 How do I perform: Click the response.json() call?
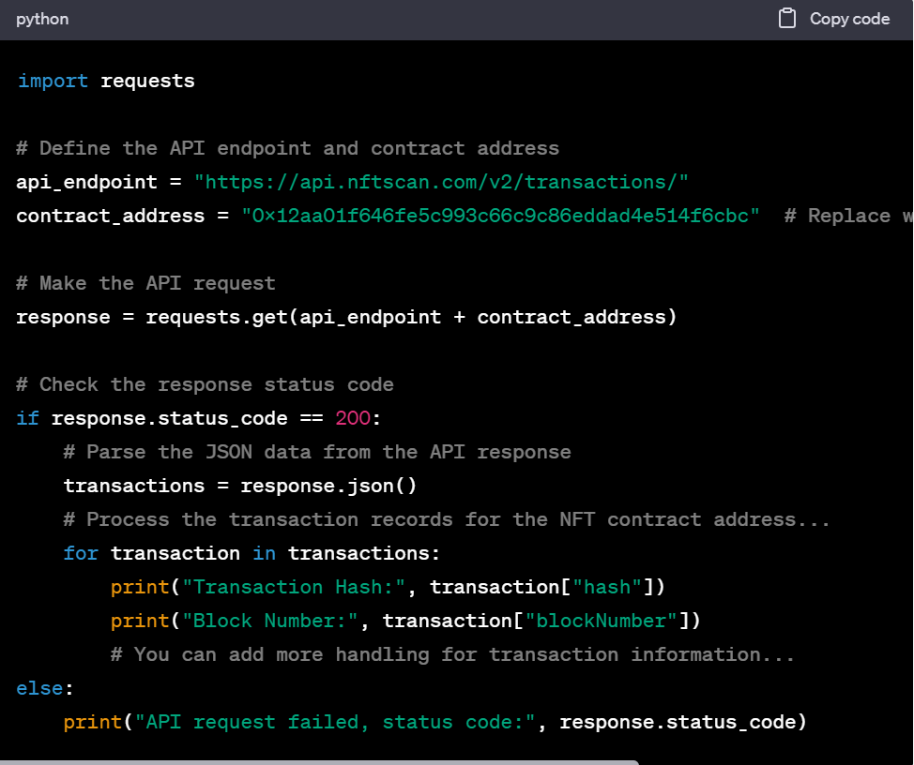(328, 486)
